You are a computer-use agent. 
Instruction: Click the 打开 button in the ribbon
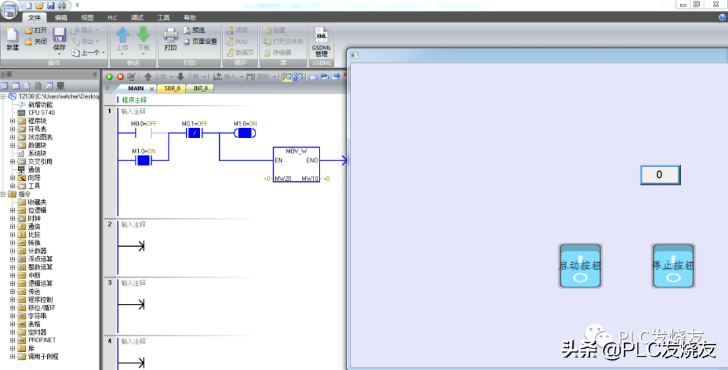click(36, 30)
